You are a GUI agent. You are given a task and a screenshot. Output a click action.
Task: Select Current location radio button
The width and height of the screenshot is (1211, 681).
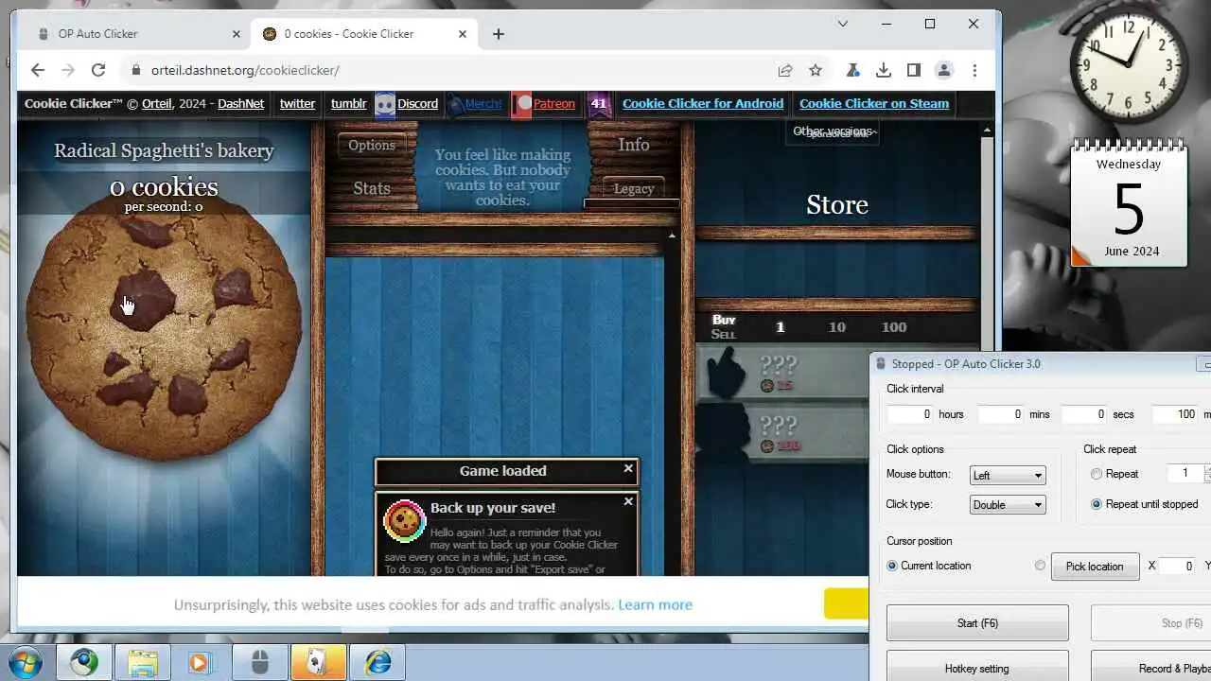(892, 566)
